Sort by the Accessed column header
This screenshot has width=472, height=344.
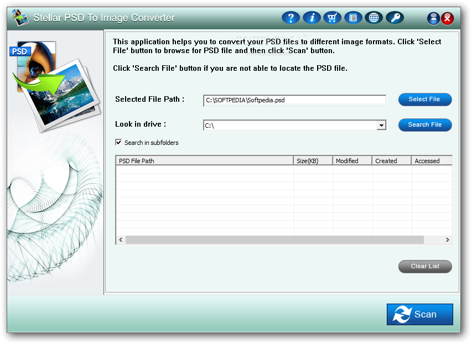click(432, 161)
